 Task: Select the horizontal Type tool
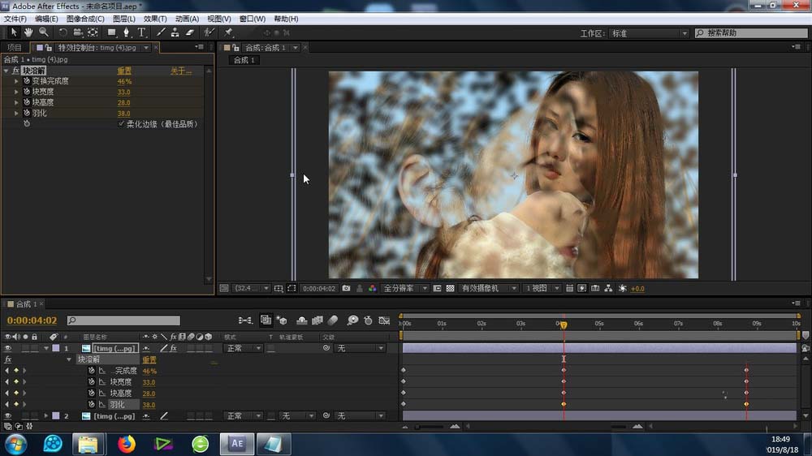click(141, 32)
